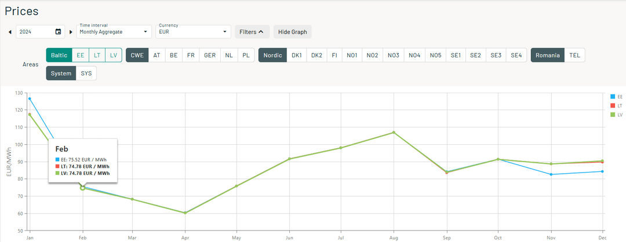This screenshot has height=242, width=626.
Task: Toggle the TEL area
Action: pos(574,56)
